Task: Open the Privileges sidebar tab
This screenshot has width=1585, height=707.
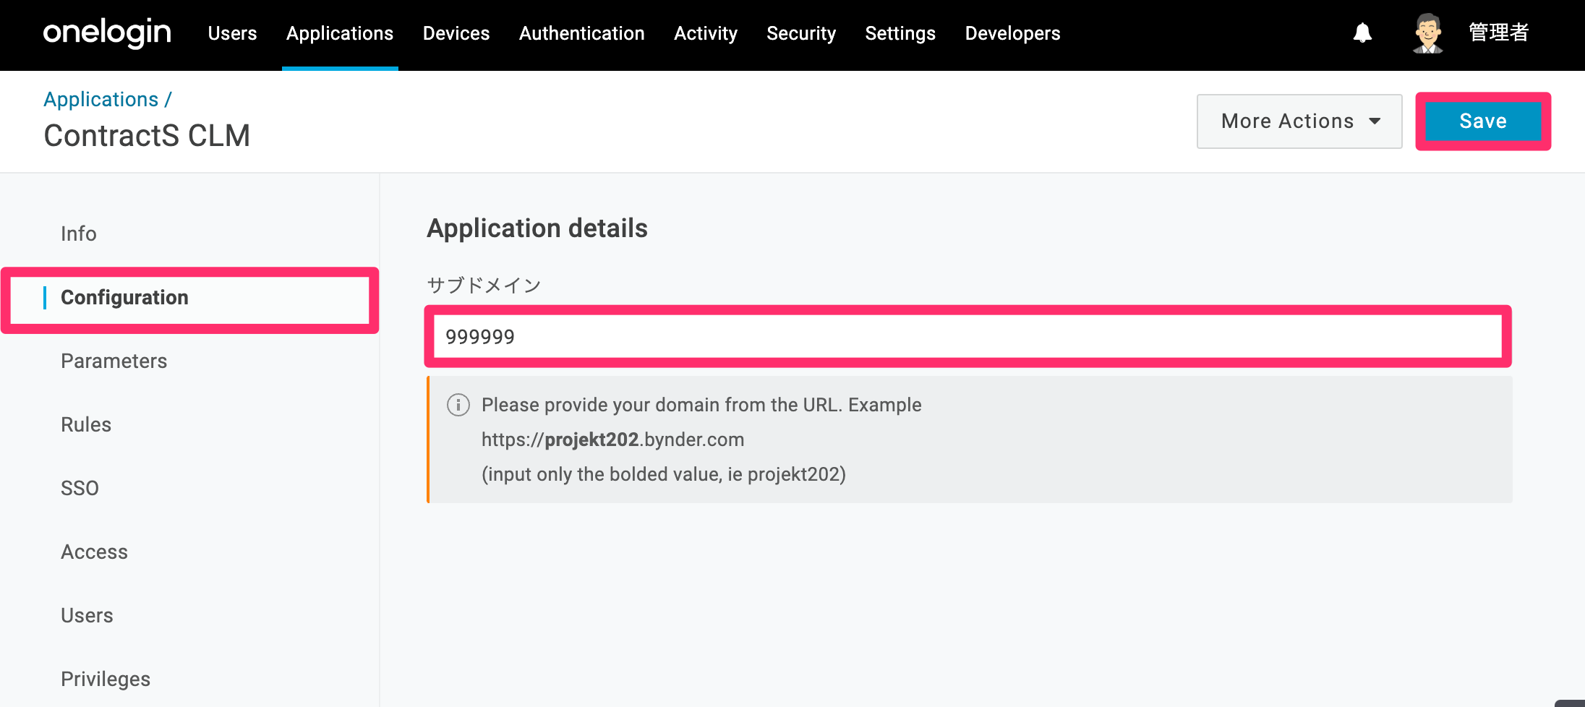Action: pos(106,679)
